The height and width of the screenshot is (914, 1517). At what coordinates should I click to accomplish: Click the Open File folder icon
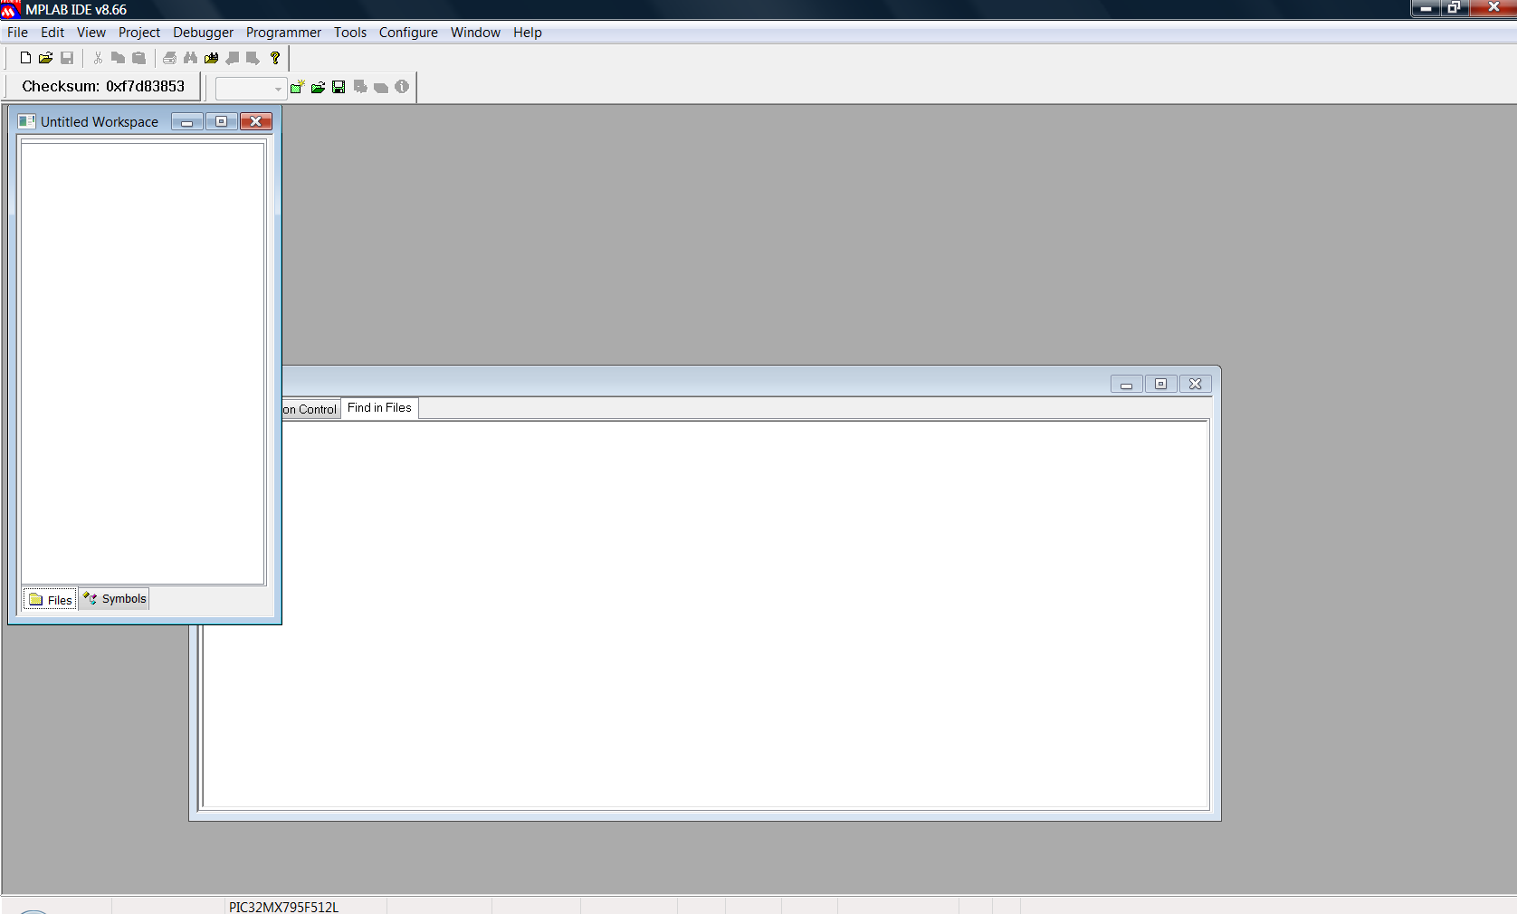pos(45,58)
